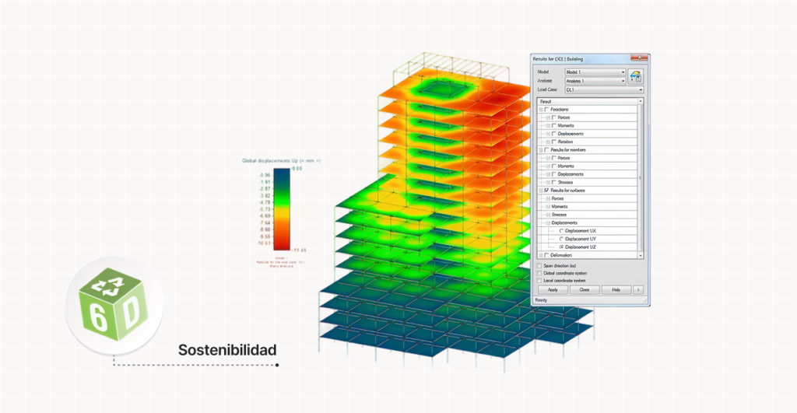Expand the Deformation tree node
Viewport: 797px width, 413px height.
click(x=542, y=255)
